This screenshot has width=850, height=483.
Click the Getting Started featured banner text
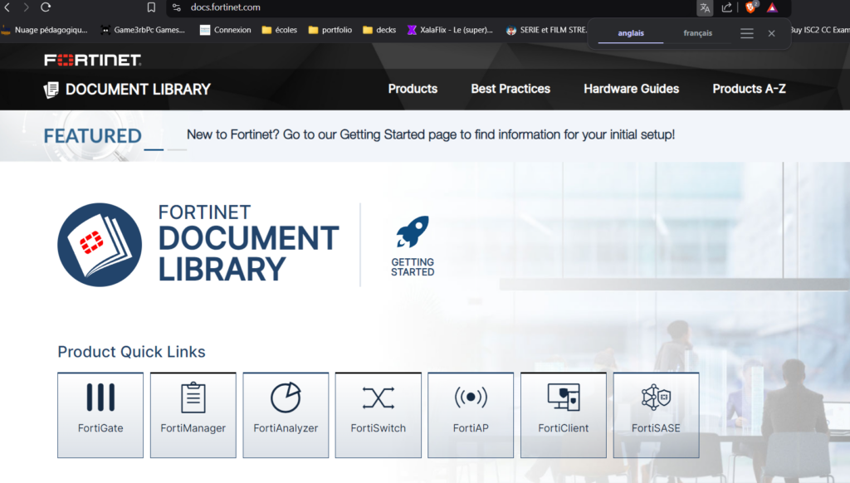[x=431, y=134]
